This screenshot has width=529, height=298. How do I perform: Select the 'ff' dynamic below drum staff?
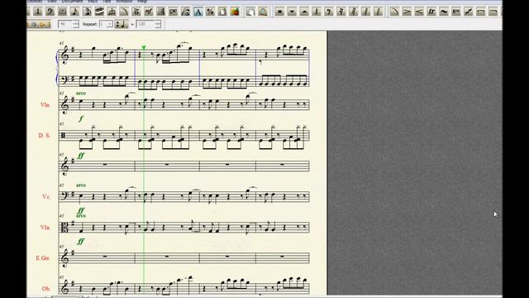81,156
